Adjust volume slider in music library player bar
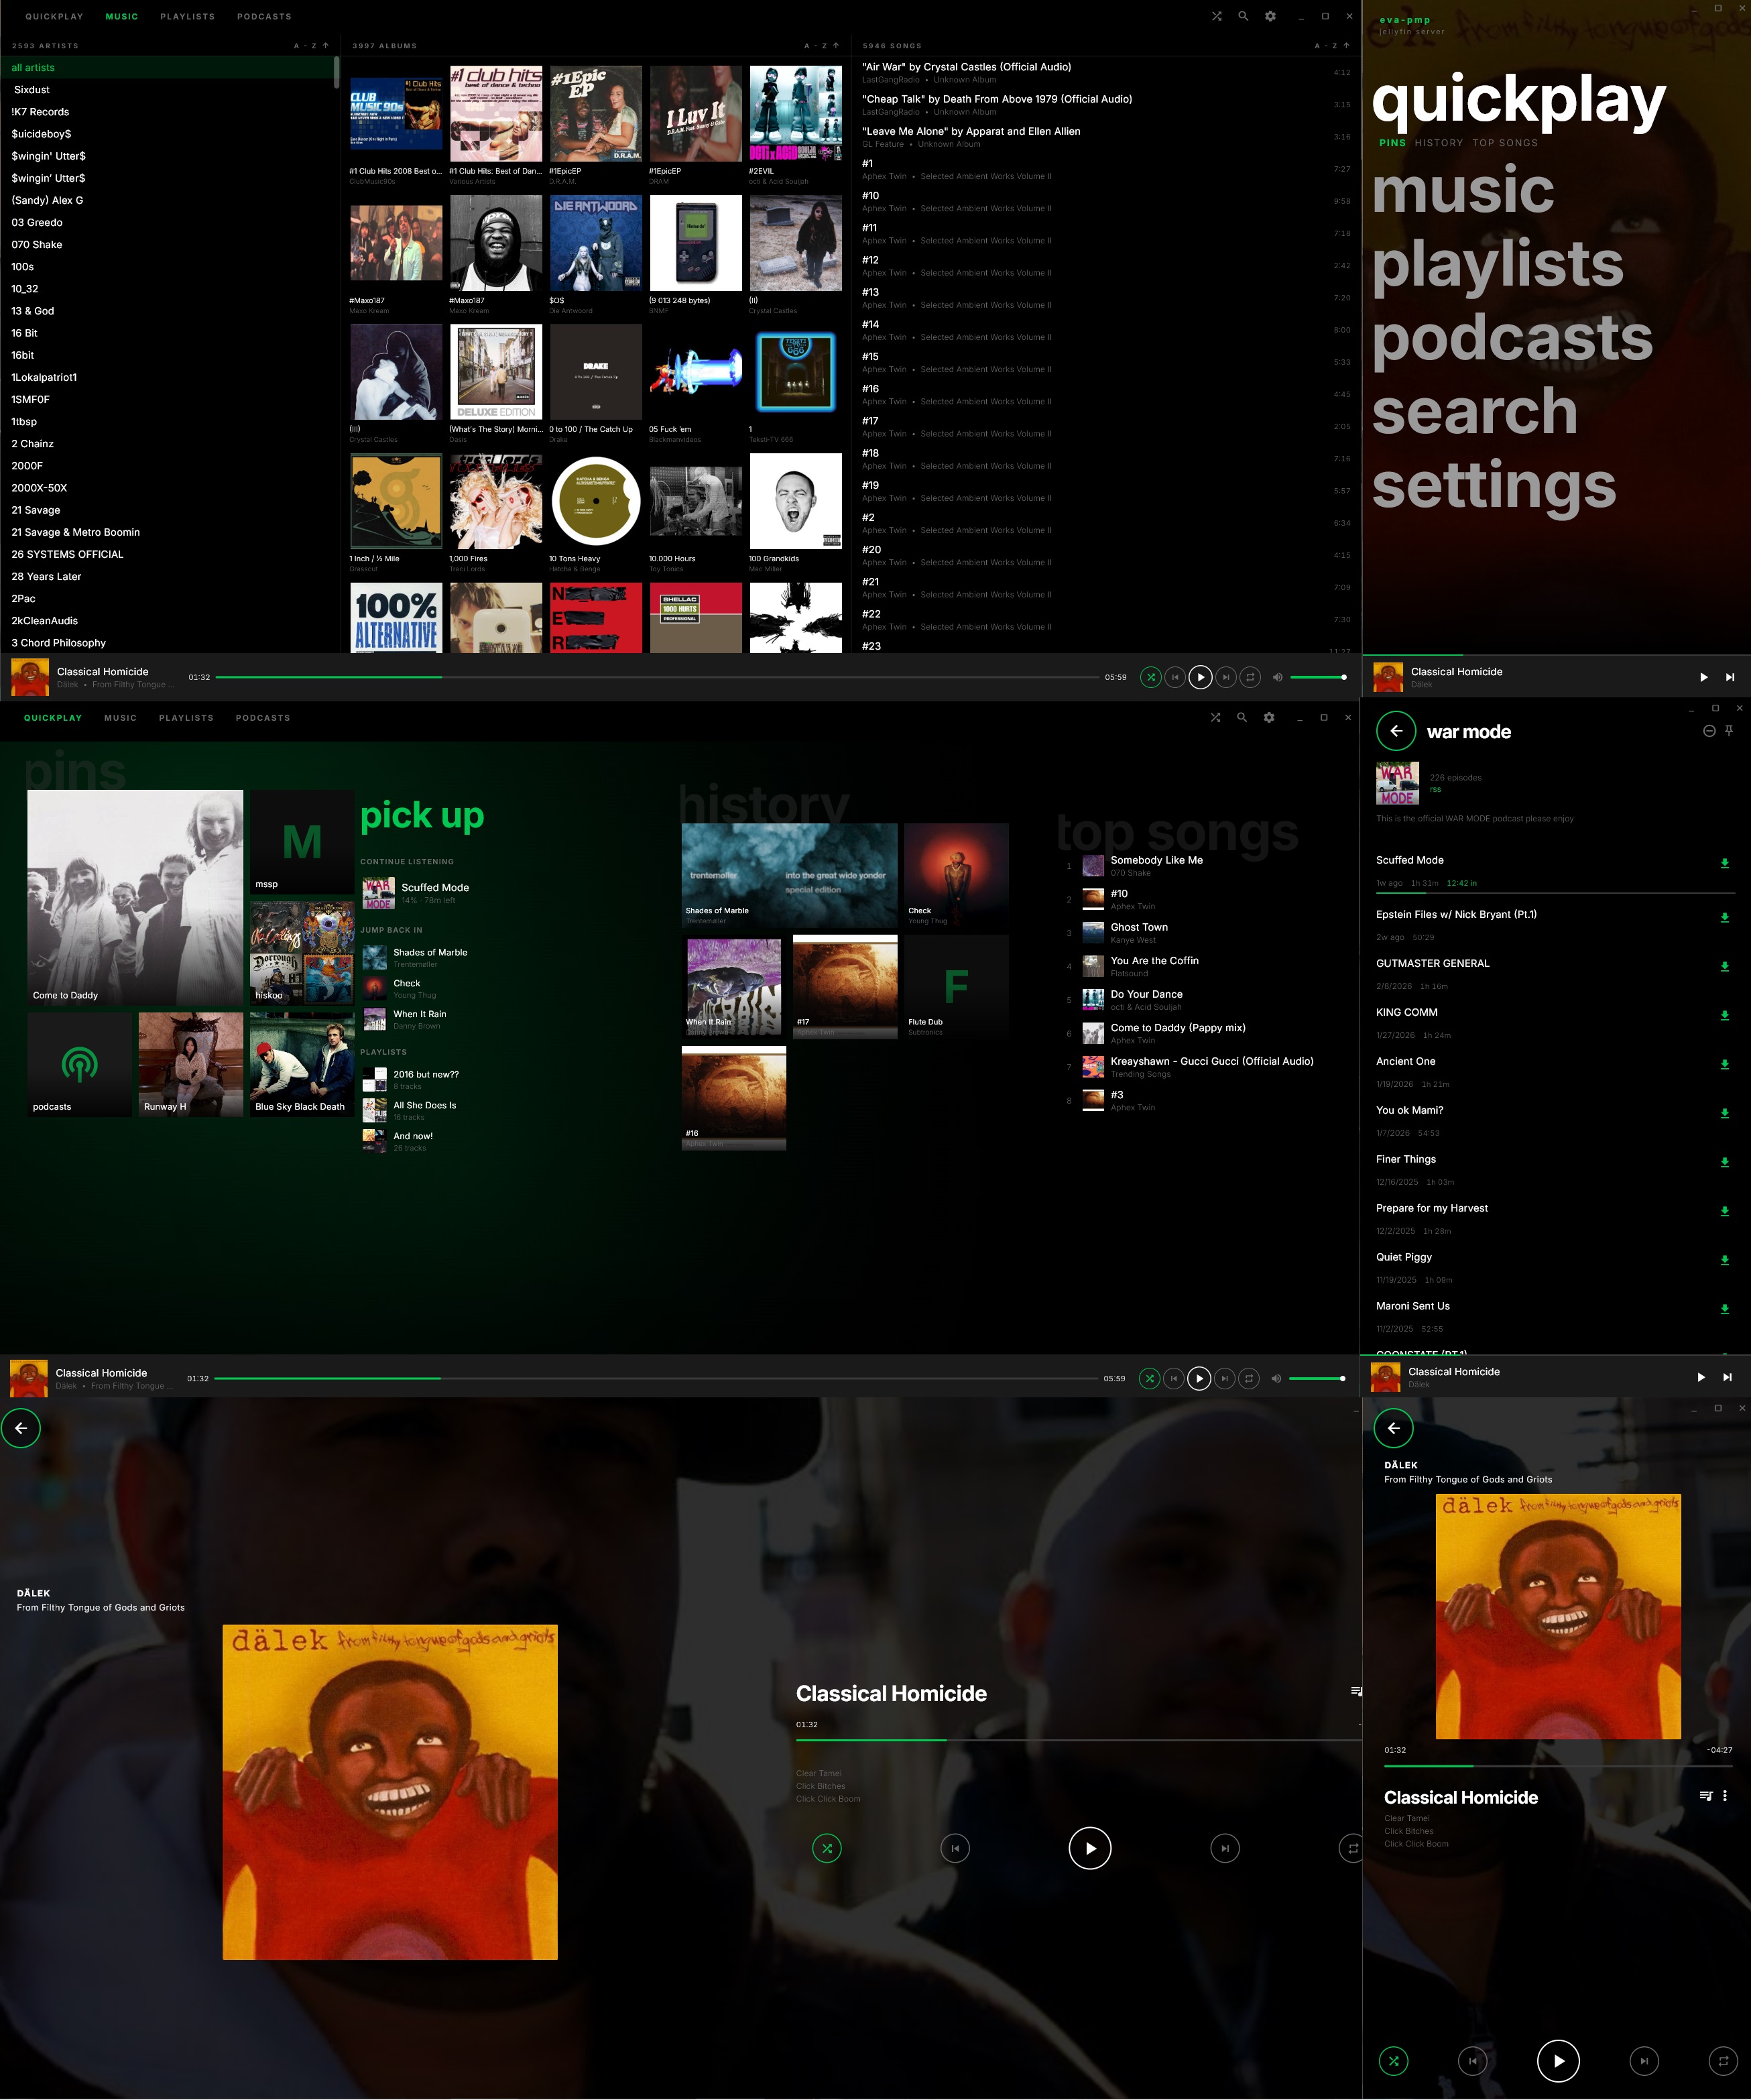The image size is (1751, 2100). click(x=1317, y=677)
